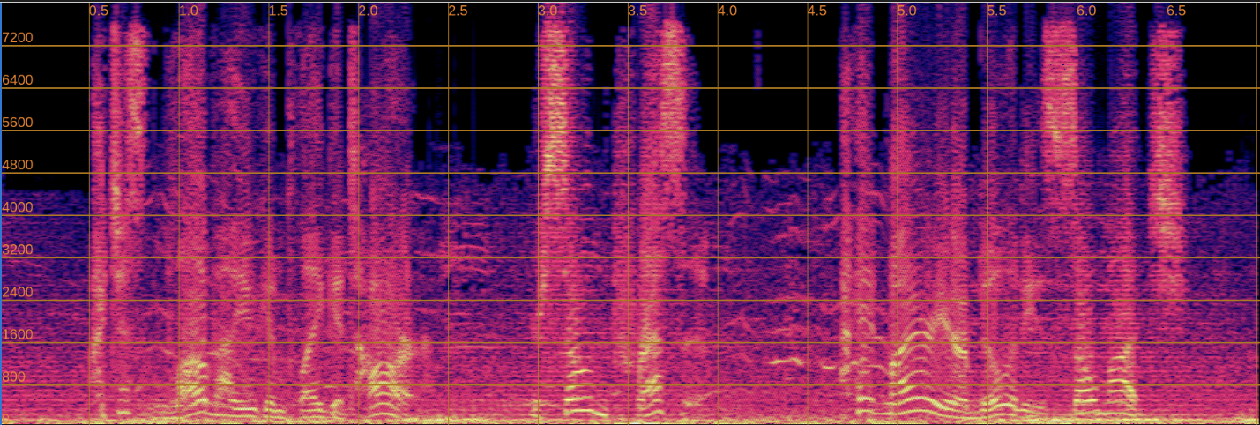Select the 2.5 time axis label
The height and width of the screenshot is (425, 1260).
459,11
